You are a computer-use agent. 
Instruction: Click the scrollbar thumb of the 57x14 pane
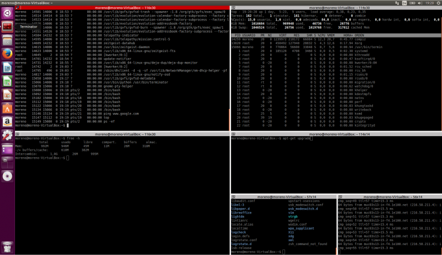tap(336, 251)
